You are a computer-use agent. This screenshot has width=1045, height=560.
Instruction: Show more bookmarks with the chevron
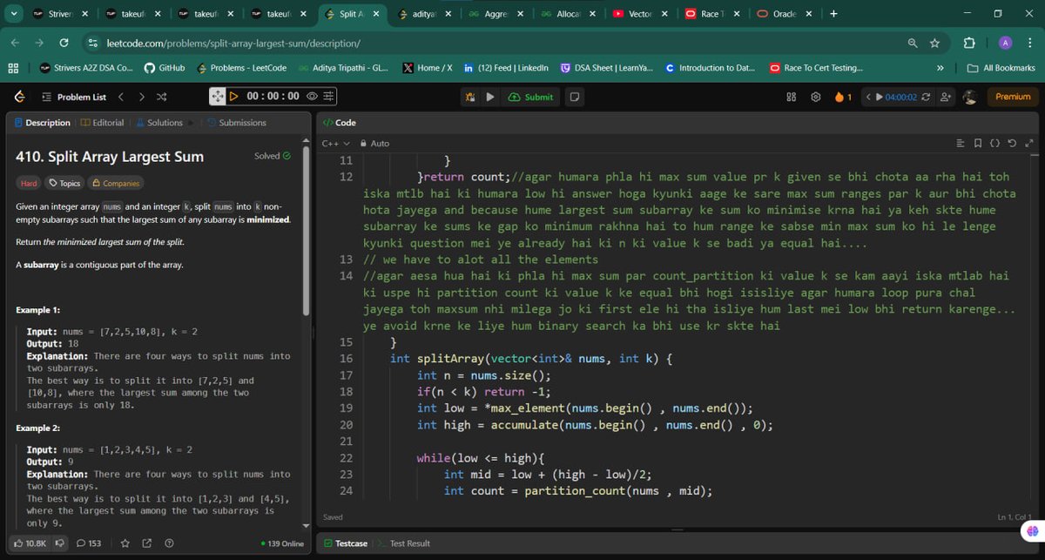coord(940,68)
